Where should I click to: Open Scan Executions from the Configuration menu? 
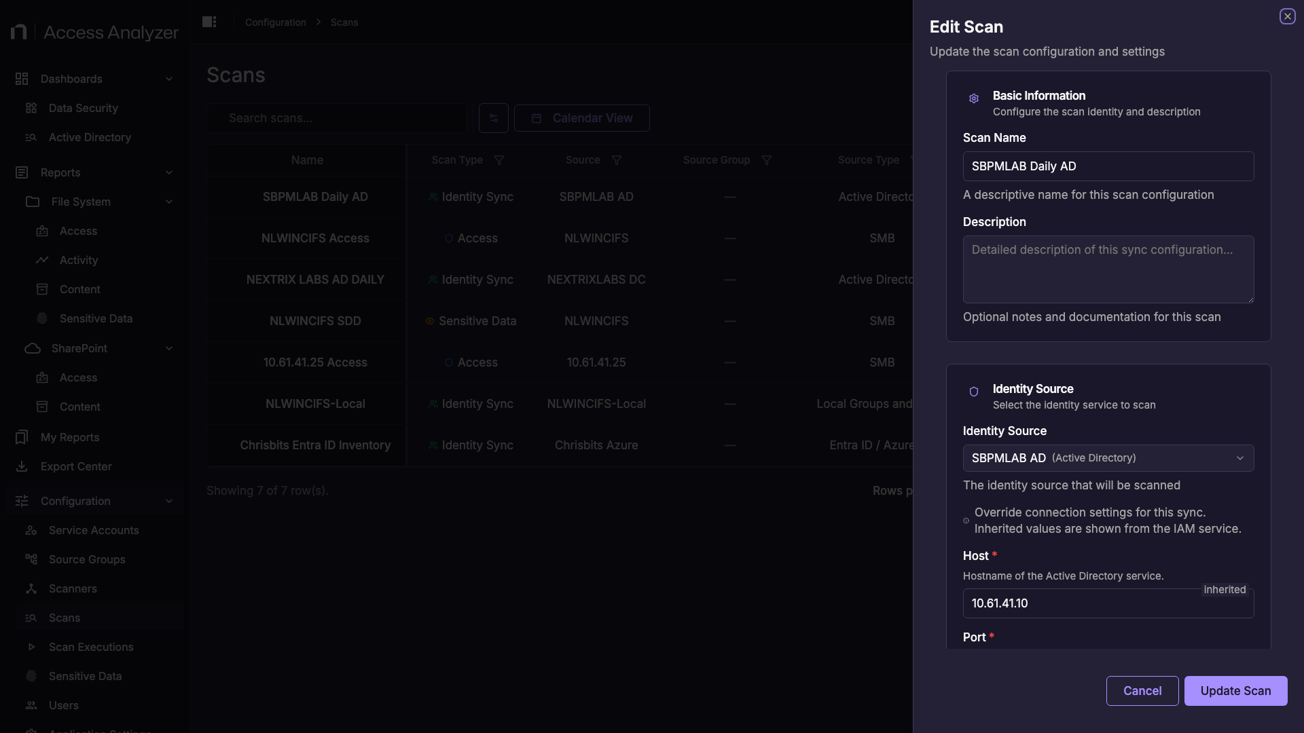tap(91, 647)
